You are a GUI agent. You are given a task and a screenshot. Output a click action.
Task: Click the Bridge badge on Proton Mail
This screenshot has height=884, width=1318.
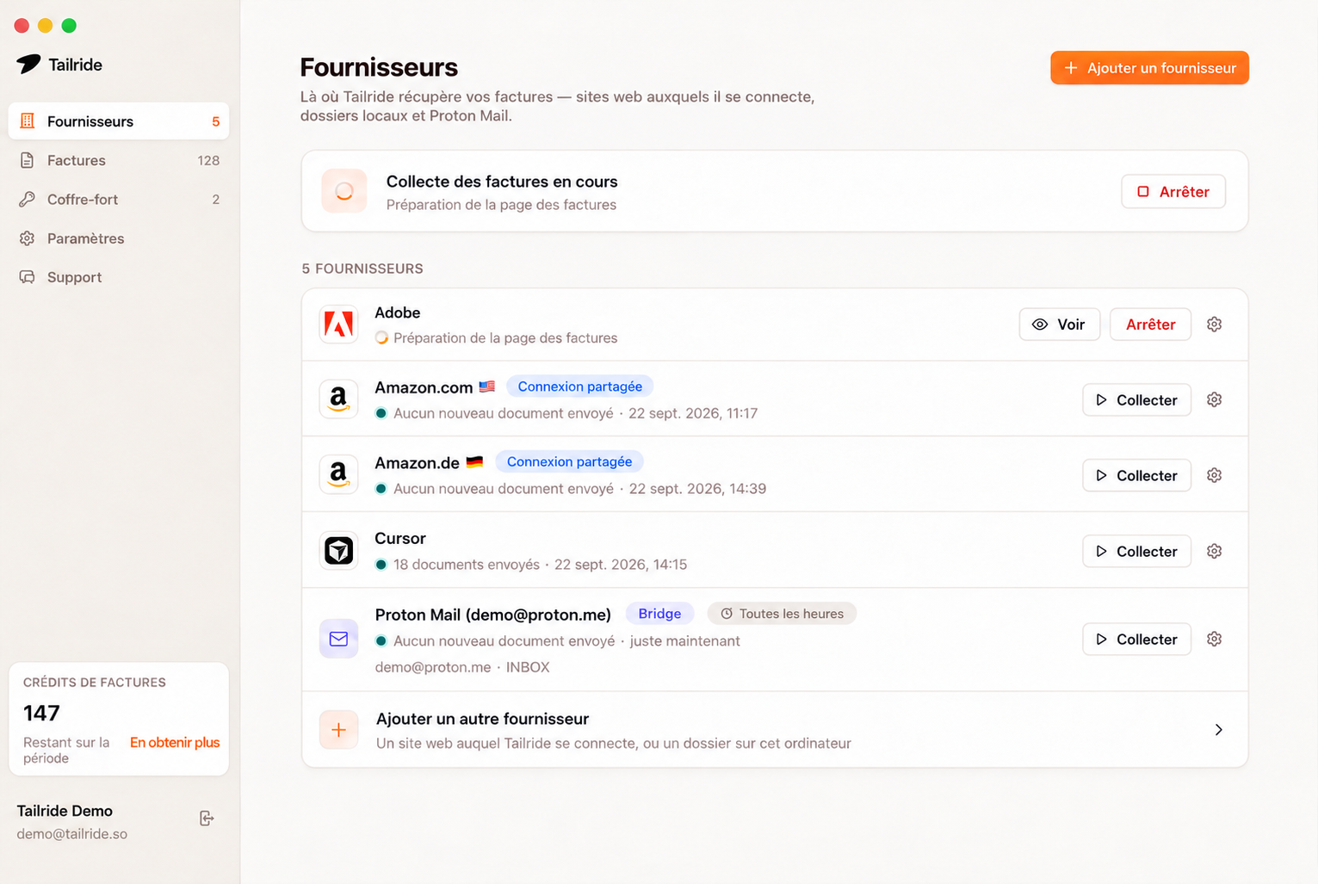coord(659,614)
